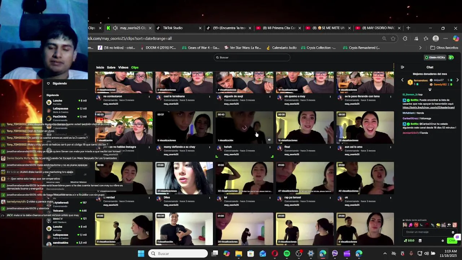462x260 pixels.
Task: Switch to the Inicio channel tab
Action: (100, 68)
